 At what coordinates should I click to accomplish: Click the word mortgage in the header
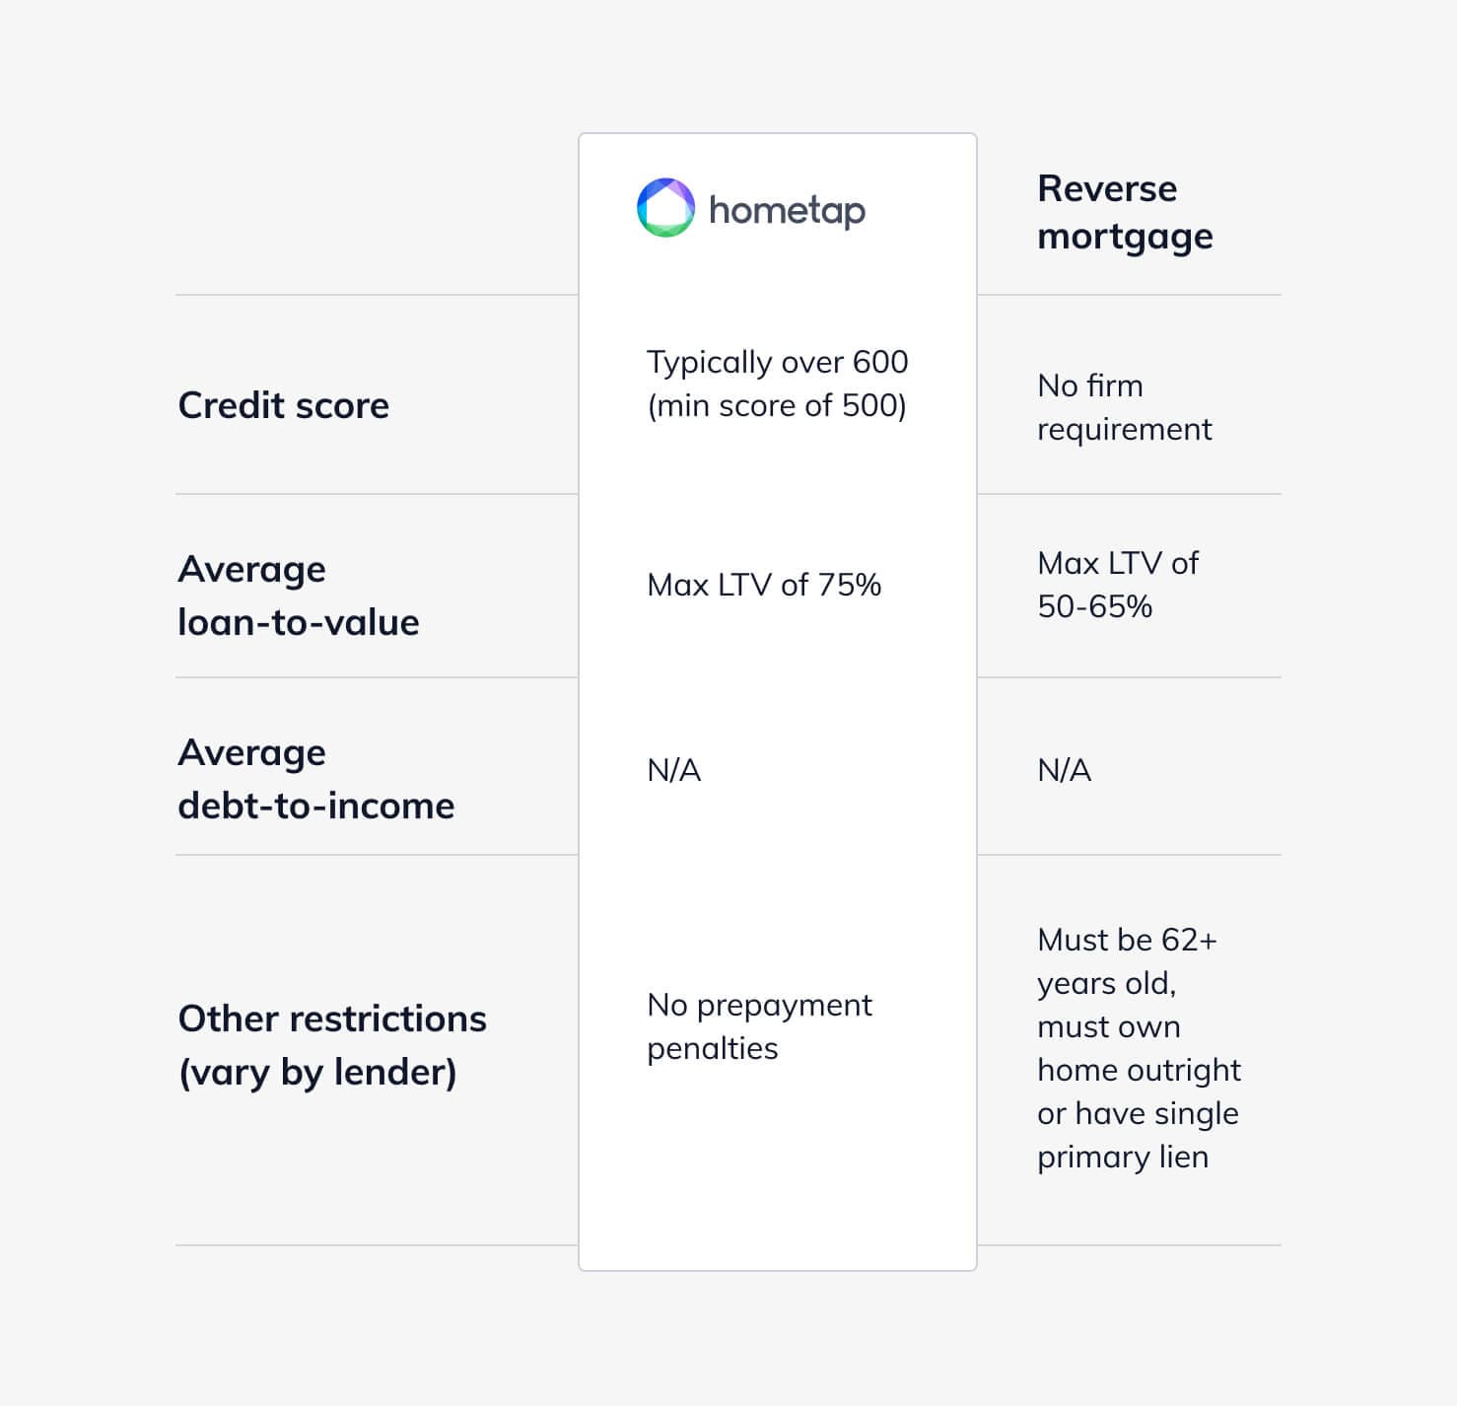pyautogui.click(x=1125, y=238)
